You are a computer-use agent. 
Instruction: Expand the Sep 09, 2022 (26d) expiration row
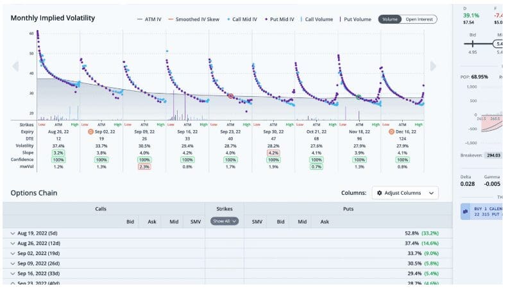click(x=13, y=263)
